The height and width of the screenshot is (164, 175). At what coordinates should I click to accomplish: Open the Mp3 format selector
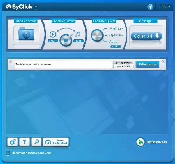coord(78,41)
